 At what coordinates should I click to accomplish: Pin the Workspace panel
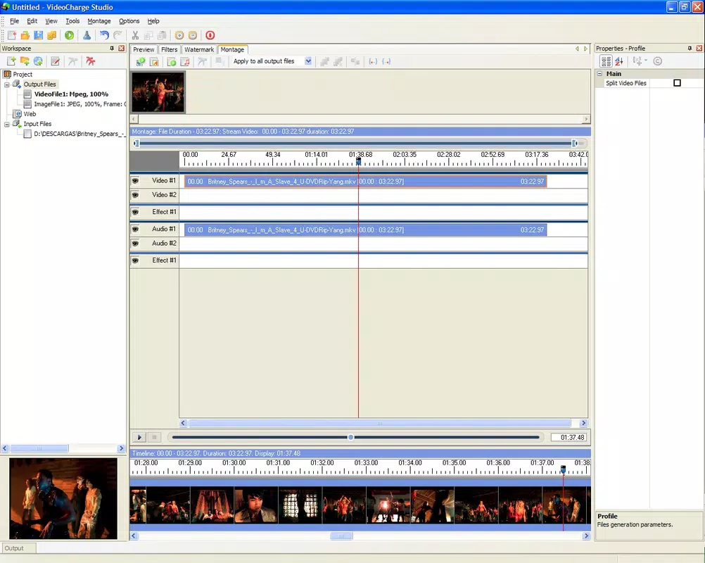pyautogui.click(x=112, y=48)
